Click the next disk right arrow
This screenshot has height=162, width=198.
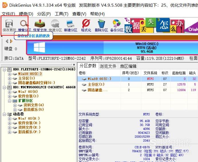[11, 41]
